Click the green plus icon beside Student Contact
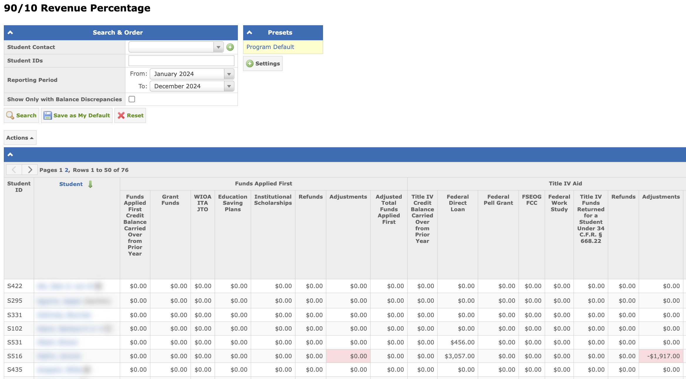 [x=230, y=47]
